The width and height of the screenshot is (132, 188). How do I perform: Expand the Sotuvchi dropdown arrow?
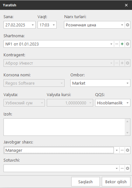pyautogui.click(x=117, y=168)
